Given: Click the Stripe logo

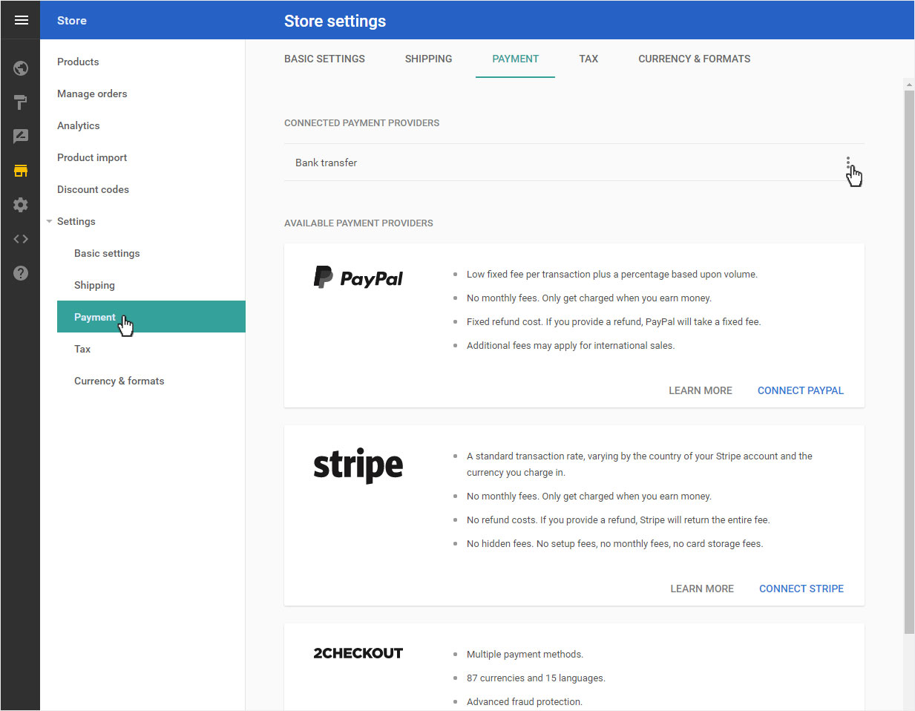Looking at the screenshot, I should pos(358,465).
